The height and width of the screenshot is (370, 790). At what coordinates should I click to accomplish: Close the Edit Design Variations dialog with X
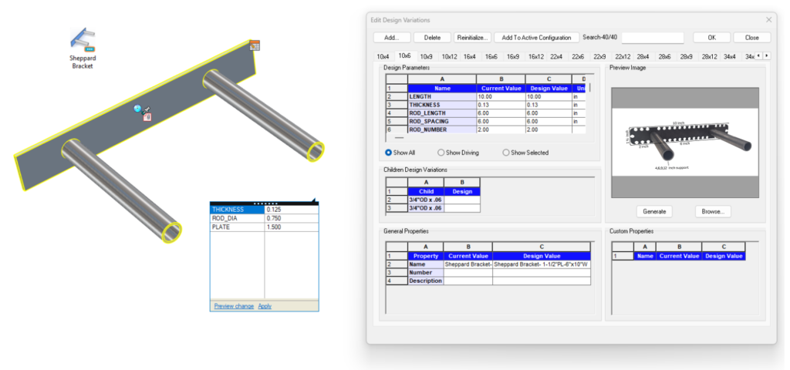click(x=769, y=19)
